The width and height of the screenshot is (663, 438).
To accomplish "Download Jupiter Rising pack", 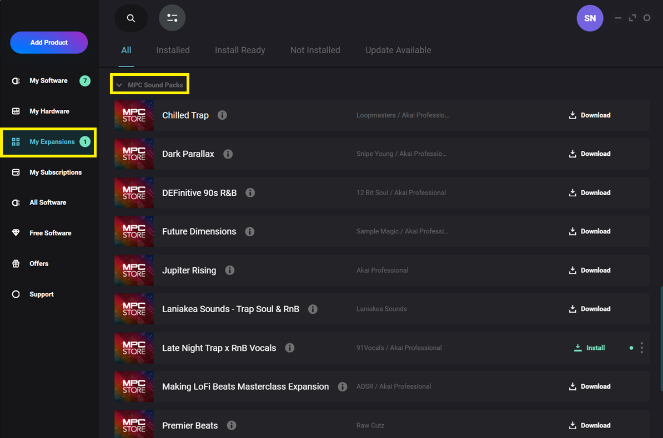I will click(590, 271).
